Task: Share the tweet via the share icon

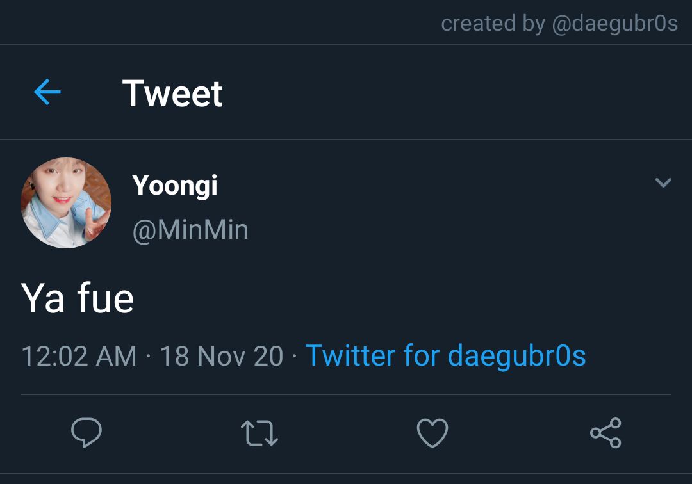Action: tap(606, 433)
